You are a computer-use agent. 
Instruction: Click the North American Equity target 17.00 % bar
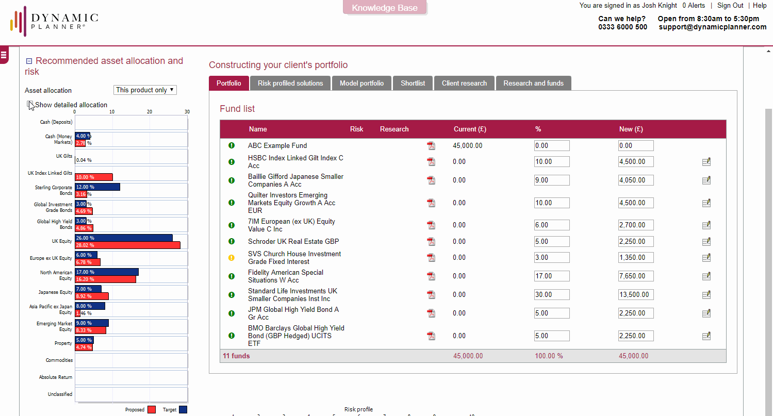[x=107, y=272]
